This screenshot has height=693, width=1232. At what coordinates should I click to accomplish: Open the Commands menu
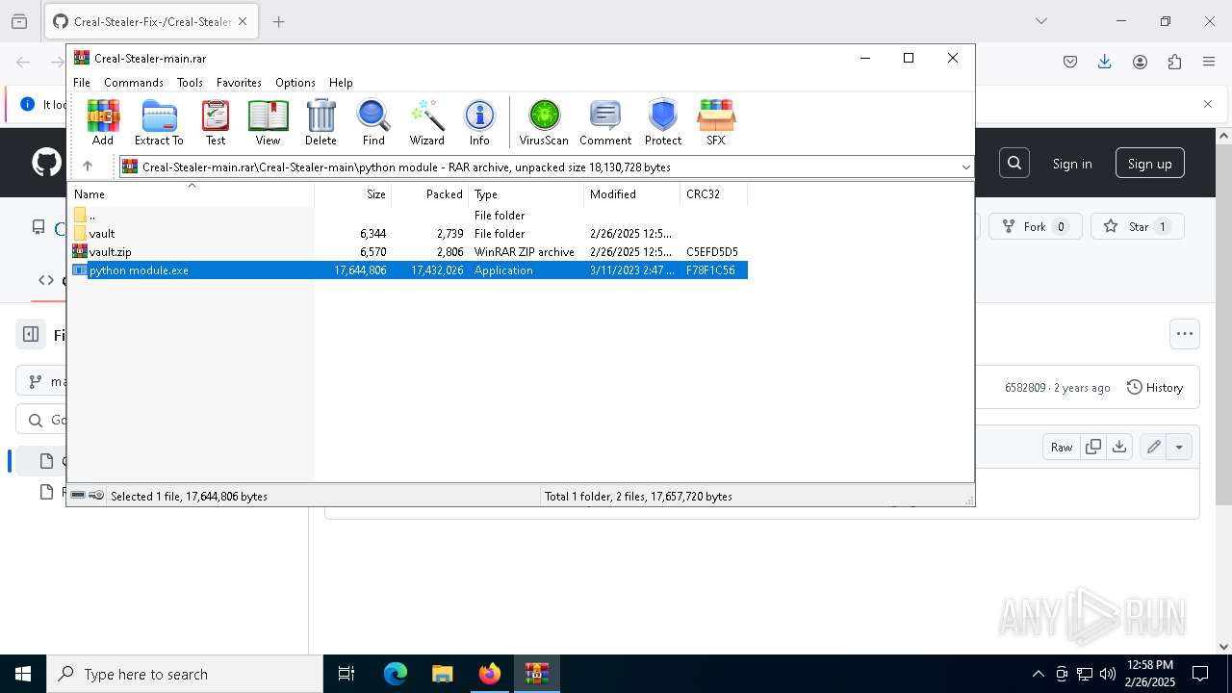[x=134, y=83]
